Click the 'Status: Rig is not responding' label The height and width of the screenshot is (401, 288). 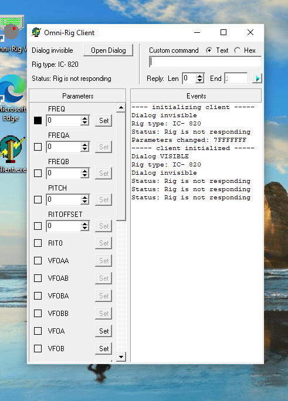coord(72,79)
